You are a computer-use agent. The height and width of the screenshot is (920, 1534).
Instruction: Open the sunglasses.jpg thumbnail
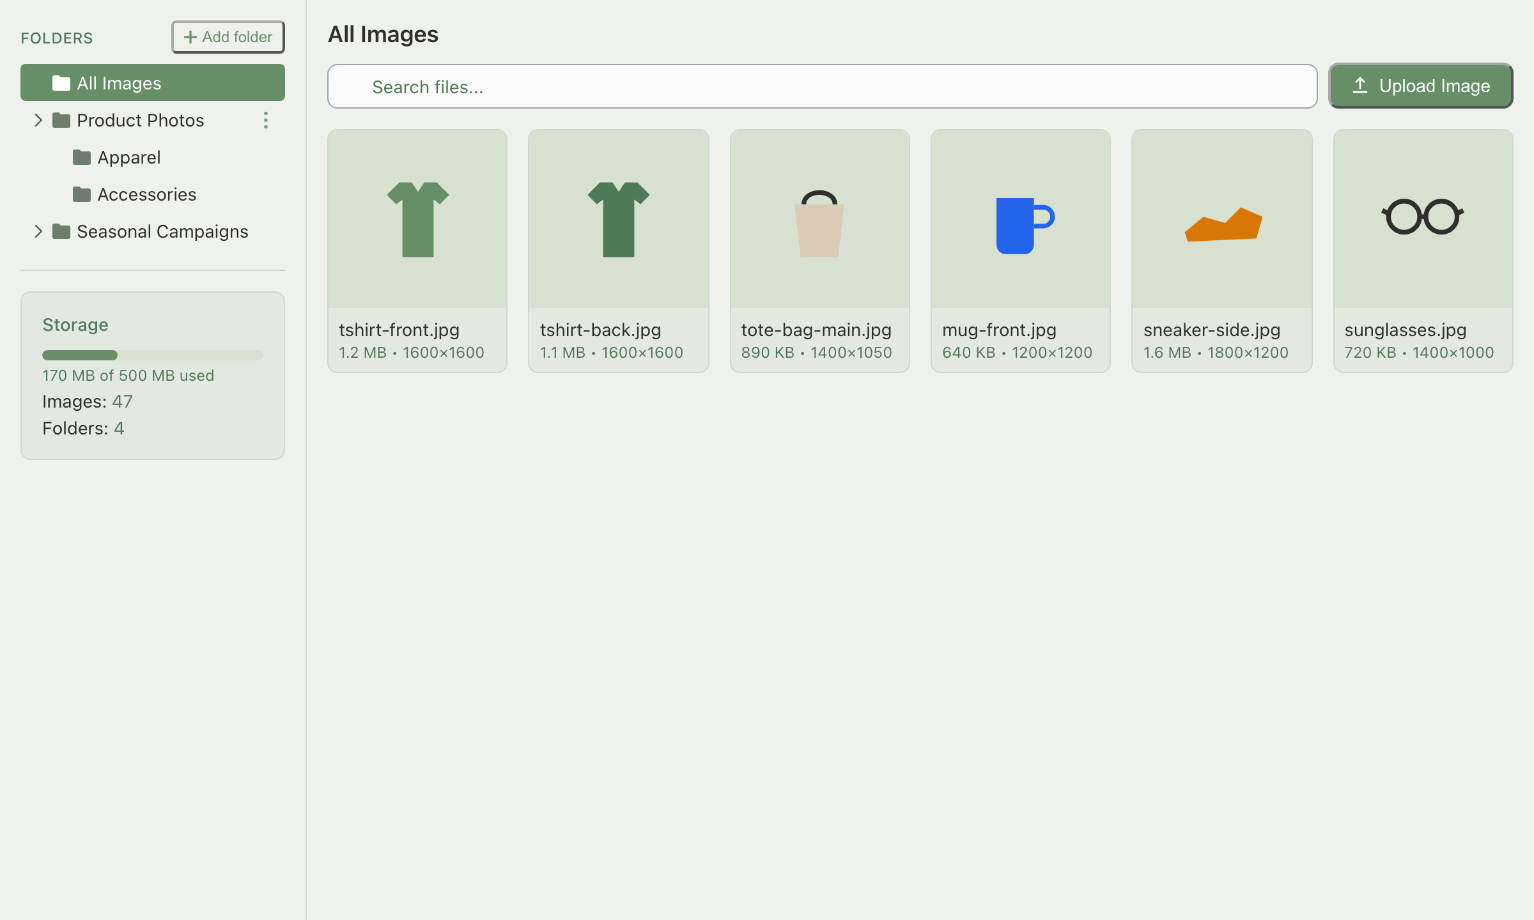point(1423,219)
